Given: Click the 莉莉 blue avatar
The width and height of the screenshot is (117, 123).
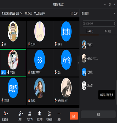Looking at the screenshot, I should [x=66, y=31].
